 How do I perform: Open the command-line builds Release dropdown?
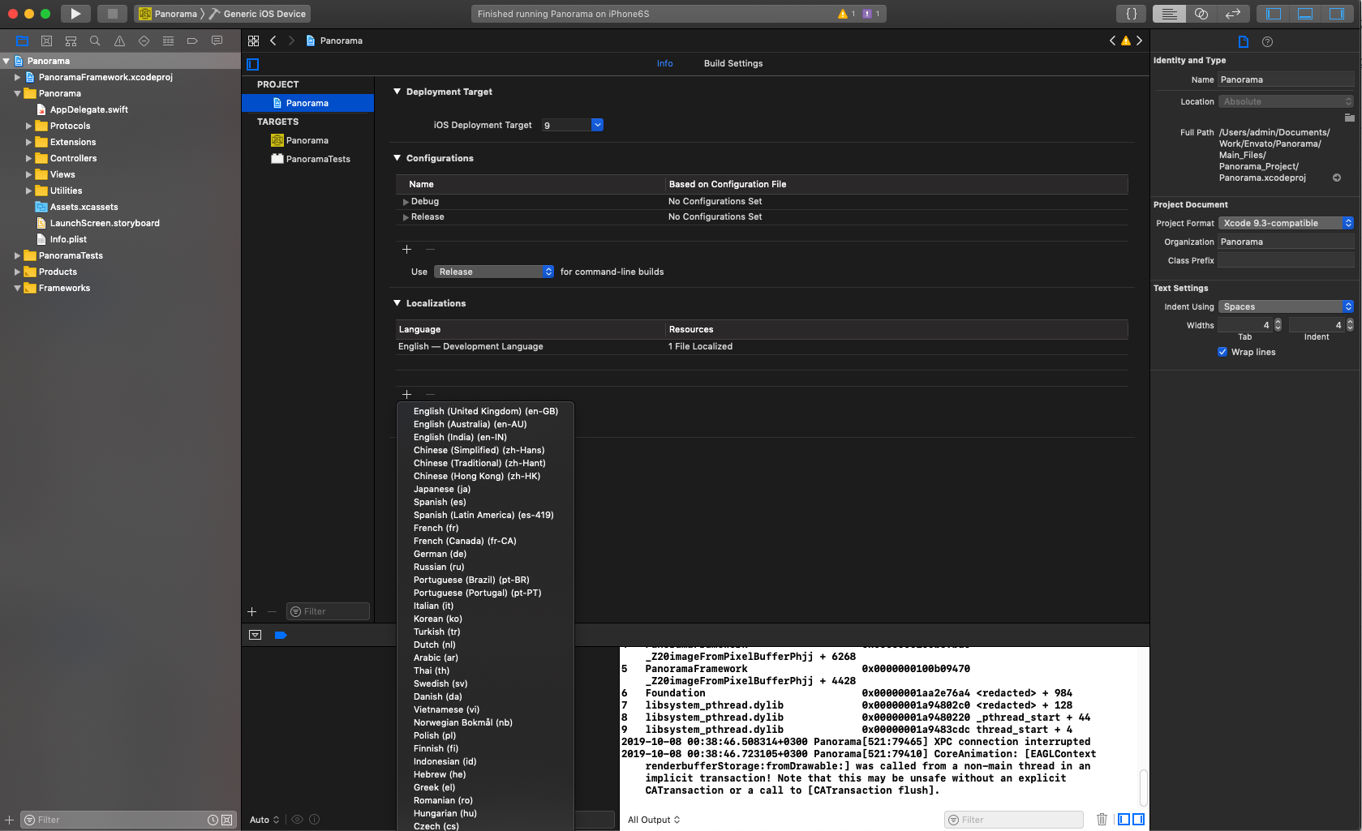point(494,272)
